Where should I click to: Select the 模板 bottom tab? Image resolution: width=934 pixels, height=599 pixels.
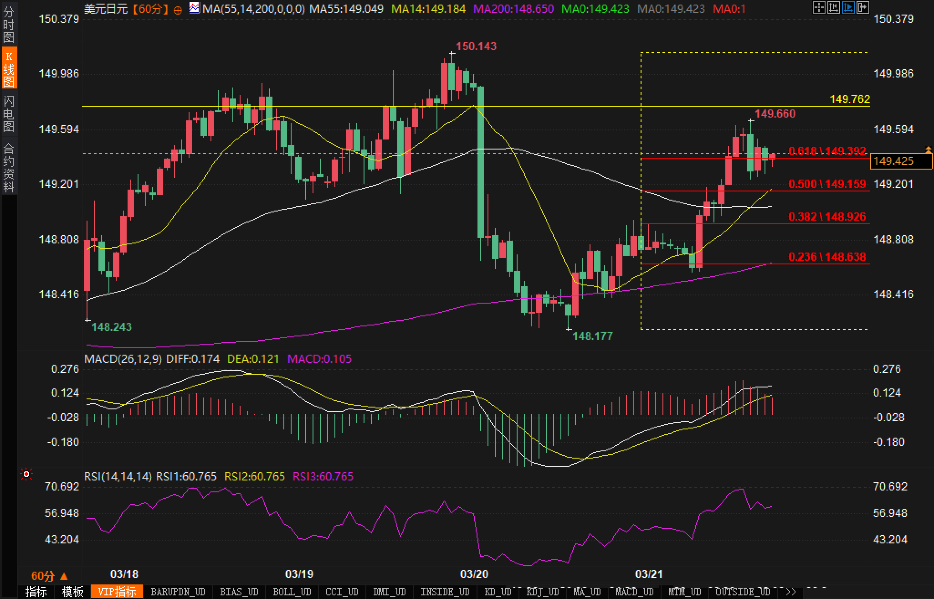tap(72, 592)
